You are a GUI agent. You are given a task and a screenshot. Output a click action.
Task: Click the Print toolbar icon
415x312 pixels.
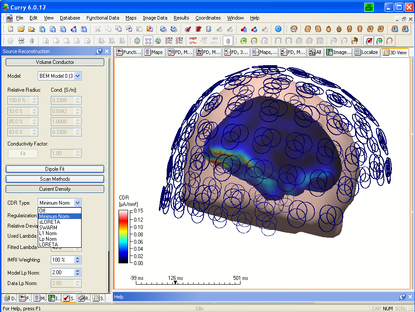[x=163, y=29]
